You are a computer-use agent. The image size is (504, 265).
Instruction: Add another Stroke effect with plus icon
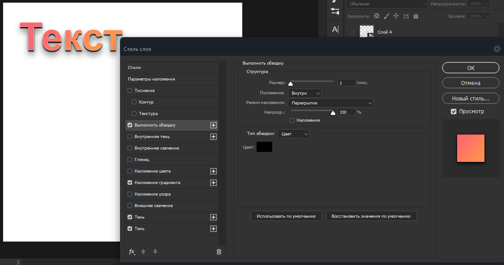pos(213,125)
